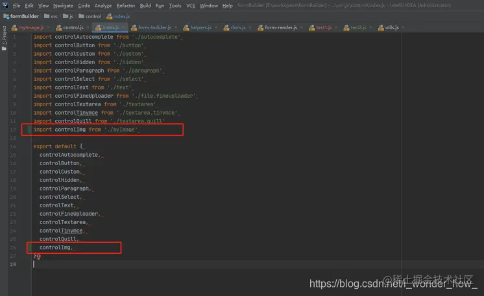Switch to form-render.js tab
The height and width of the screenshot is (296, 484).
[x=280, y=28]
